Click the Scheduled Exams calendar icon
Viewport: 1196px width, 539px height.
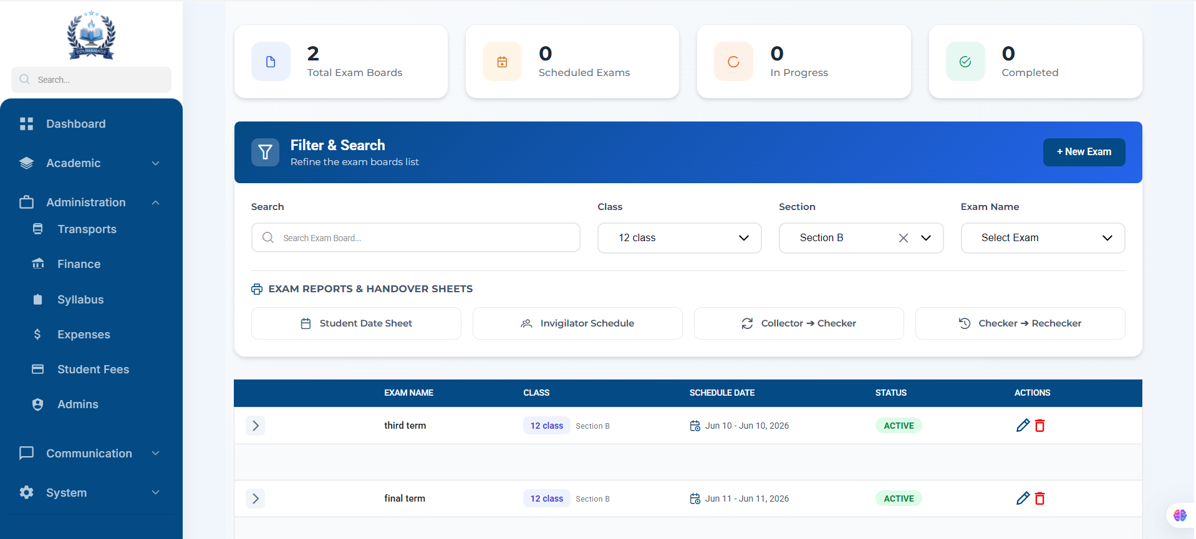click(x=502, y=62)
